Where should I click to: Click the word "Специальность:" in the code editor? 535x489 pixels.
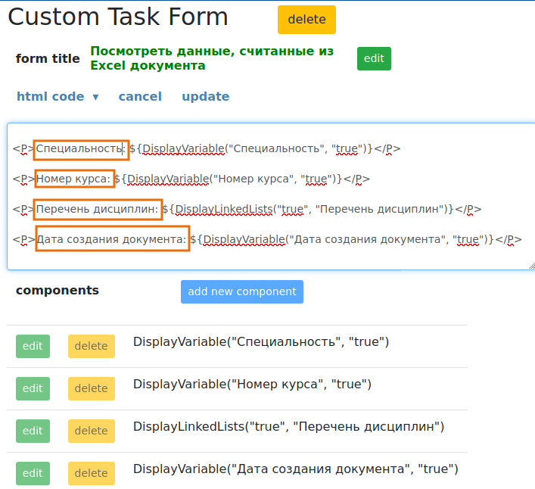81,149
